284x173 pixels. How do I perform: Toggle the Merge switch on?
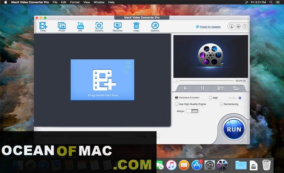click(x=192, y=111)
